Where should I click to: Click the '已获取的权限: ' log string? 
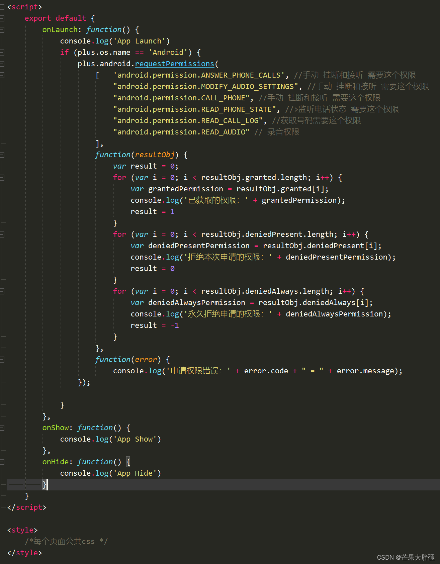(216, 200)
